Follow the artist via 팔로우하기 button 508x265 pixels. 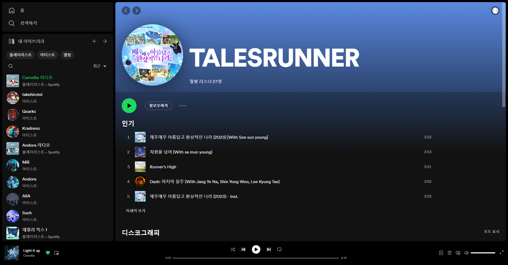pos(158,106)
